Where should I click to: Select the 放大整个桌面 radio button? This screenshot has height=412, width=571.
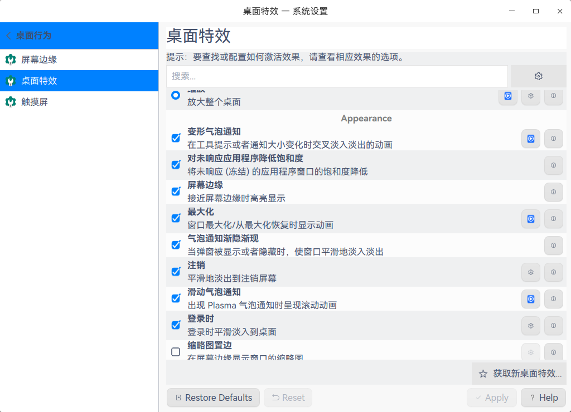pos(176,95)
